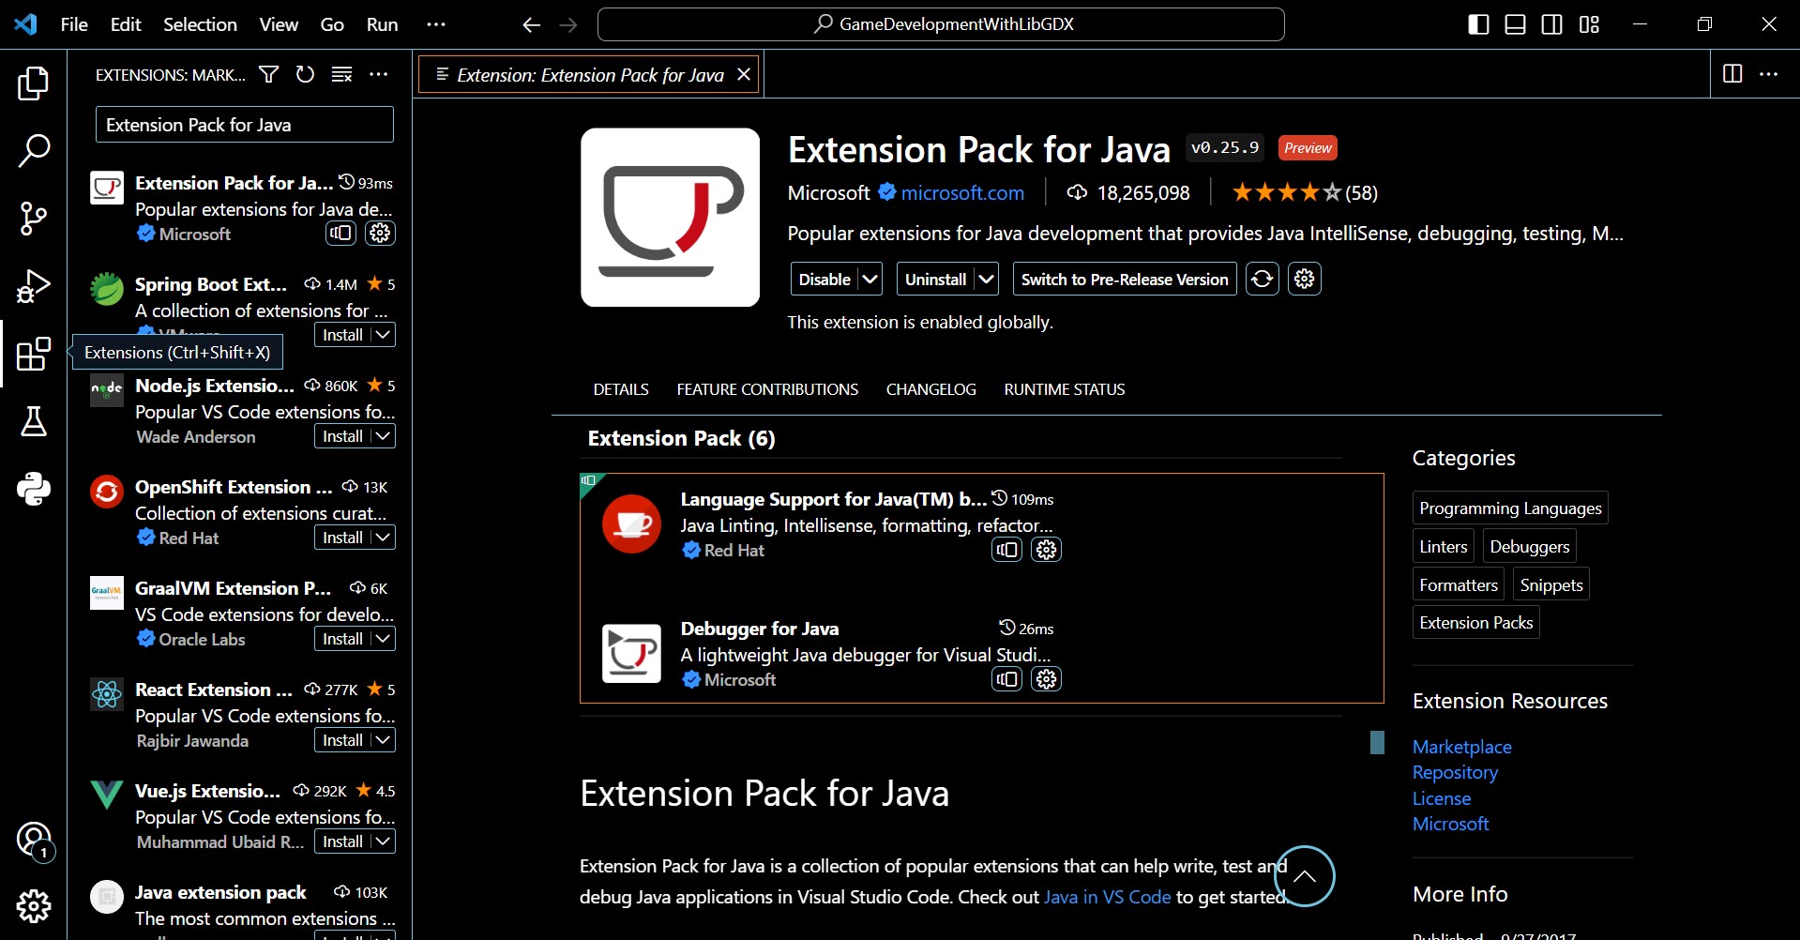This screenshot has width=1800, height=940.
Task: Click inside the extensions search input field
Action: [244, 124]
